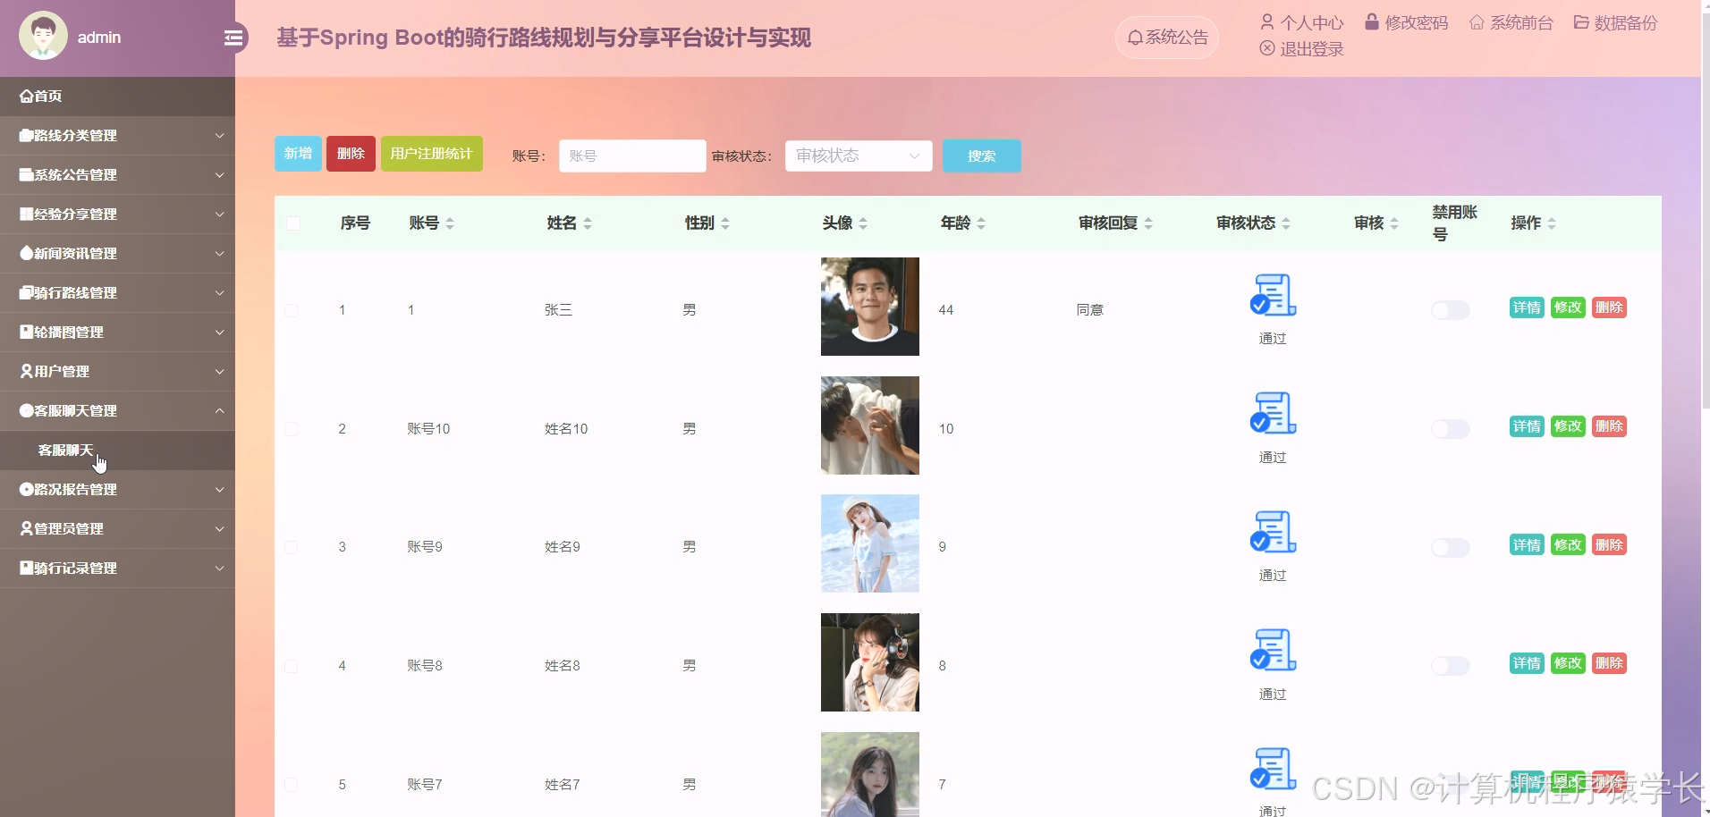Expand 管理员管理 sidebar menu
Viewport: 1710px width, 817px height.
[117, 529]
